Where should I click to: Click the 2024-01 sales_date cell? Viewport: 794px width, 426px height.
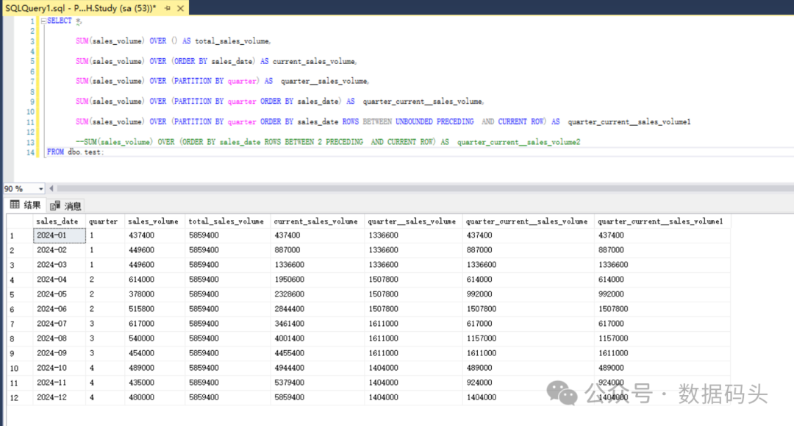pos(60,235)
